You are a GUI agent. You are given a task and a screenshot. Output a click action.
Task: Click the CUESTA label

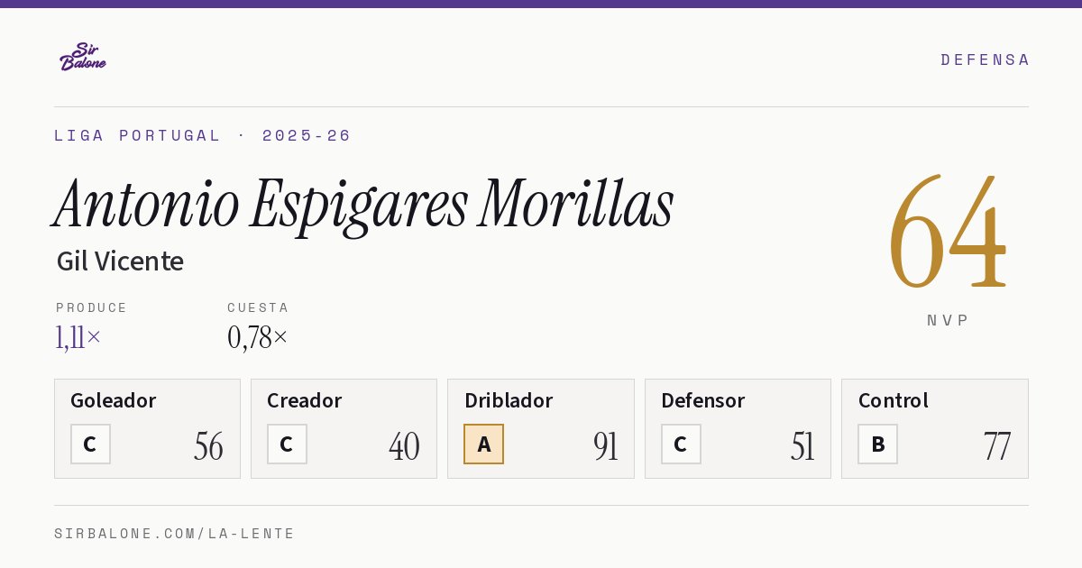[258, 307]
